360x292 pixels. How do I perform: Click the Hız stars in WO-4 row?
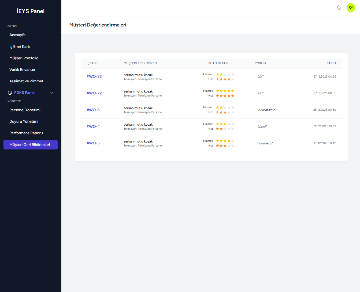[x=225, y=129]
